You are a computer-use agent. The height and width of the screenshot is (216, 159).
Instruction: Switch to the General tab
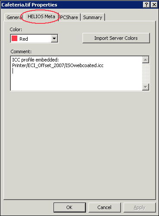[x=14, y=17]
